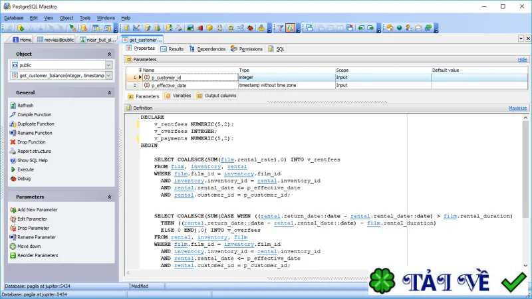Image resolution: width=532 pixels, height=299 pixels.
Task: Open the Tools menu
Action: click(85, 18)
